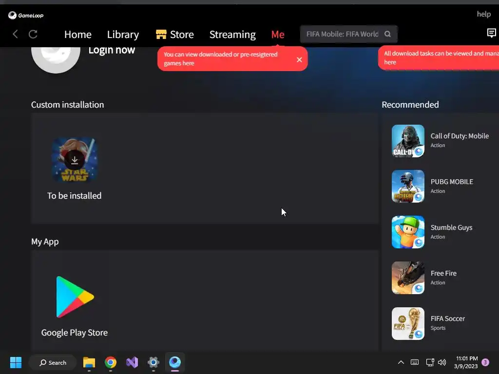Viewport: 499px width, 374px height.
Task: Switch to the Library tab
Action: [123, 35]
